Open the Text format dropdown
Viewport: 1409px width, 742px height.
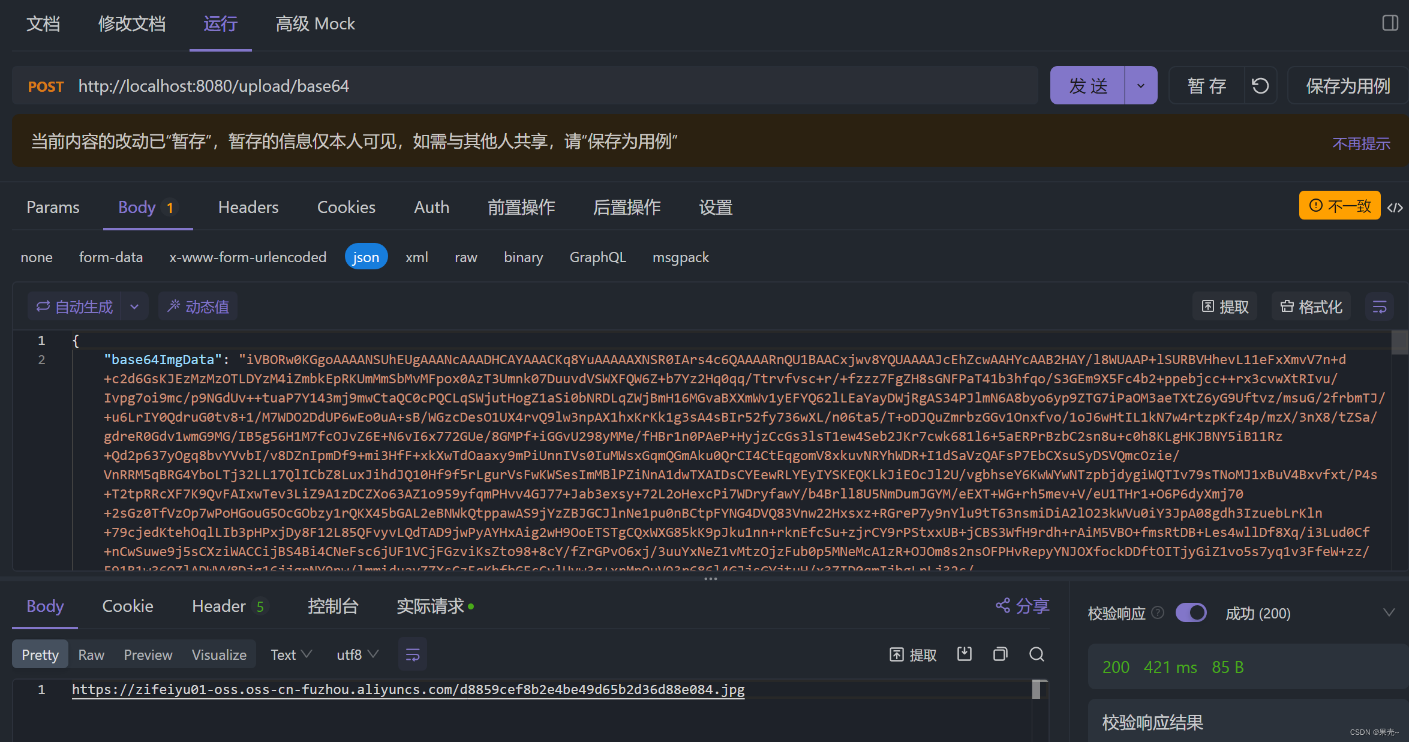291,654
